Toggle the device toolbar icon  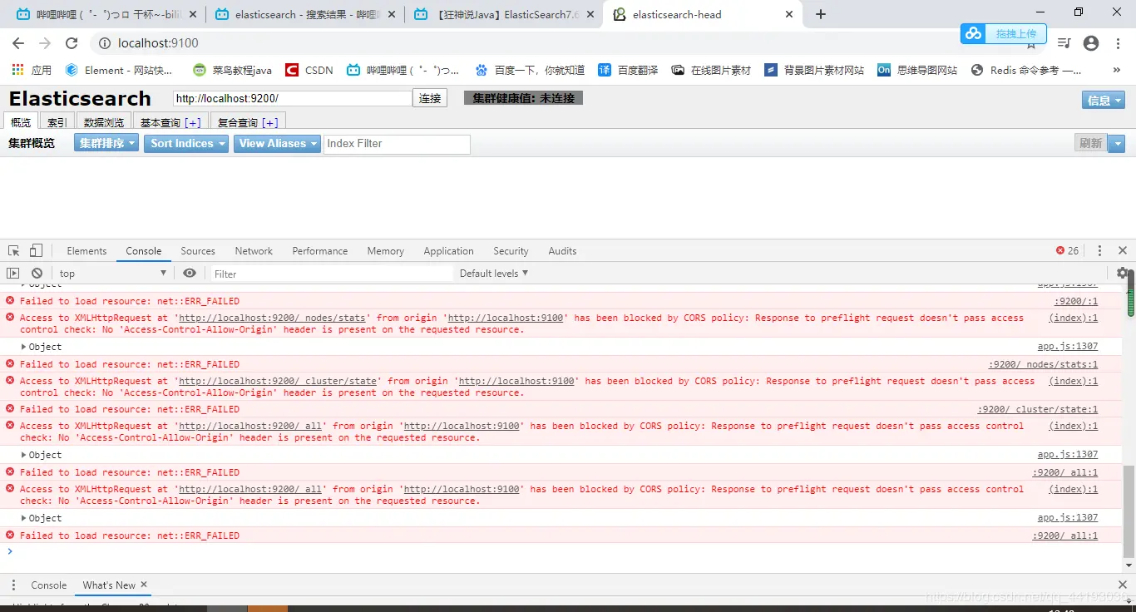(x=36, y=251)
